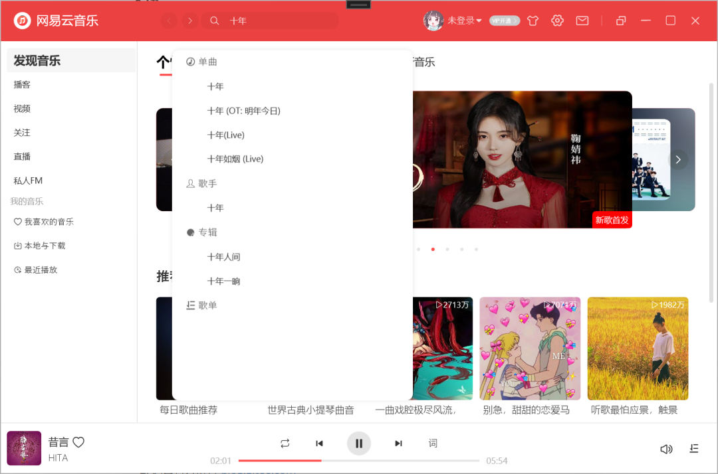This screenshot has height=474, width=718.
Task: Advance the carousel with the right arrow
Action: click(678, 159)
